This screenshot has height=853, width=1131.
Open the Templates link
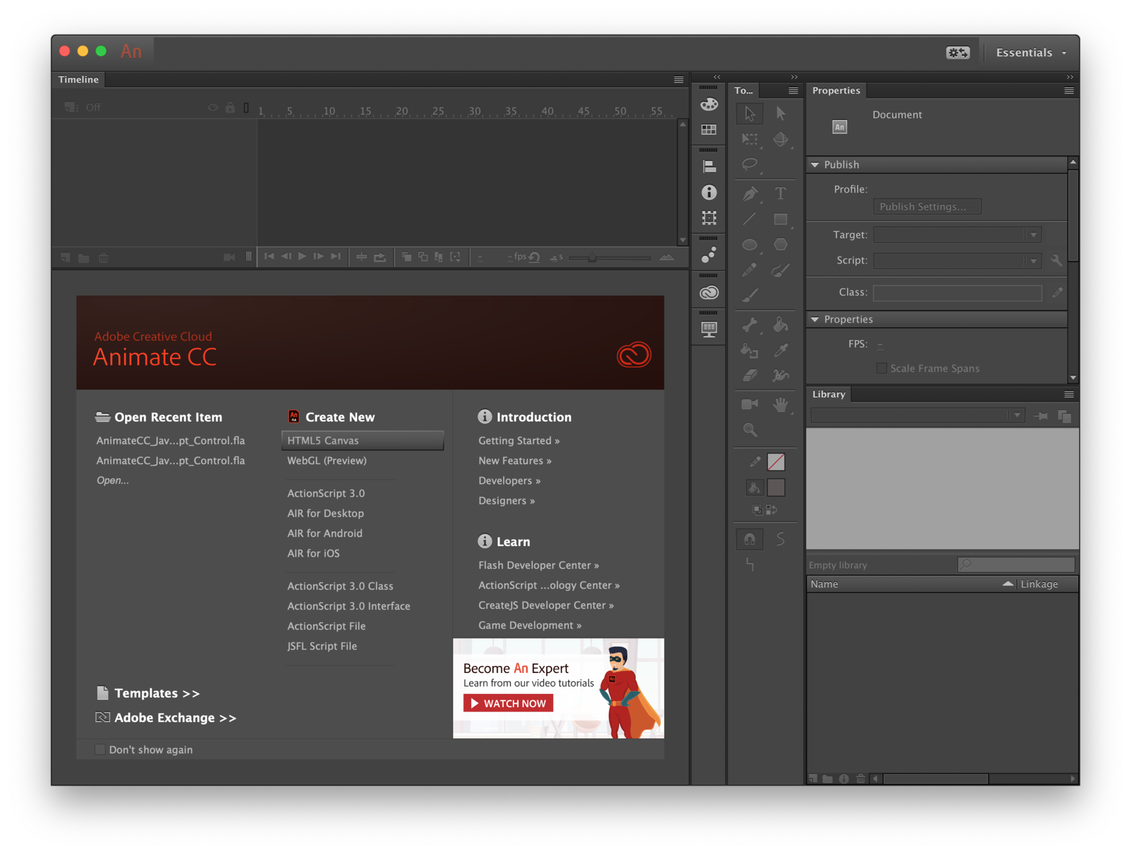click(x=157, y=693)
